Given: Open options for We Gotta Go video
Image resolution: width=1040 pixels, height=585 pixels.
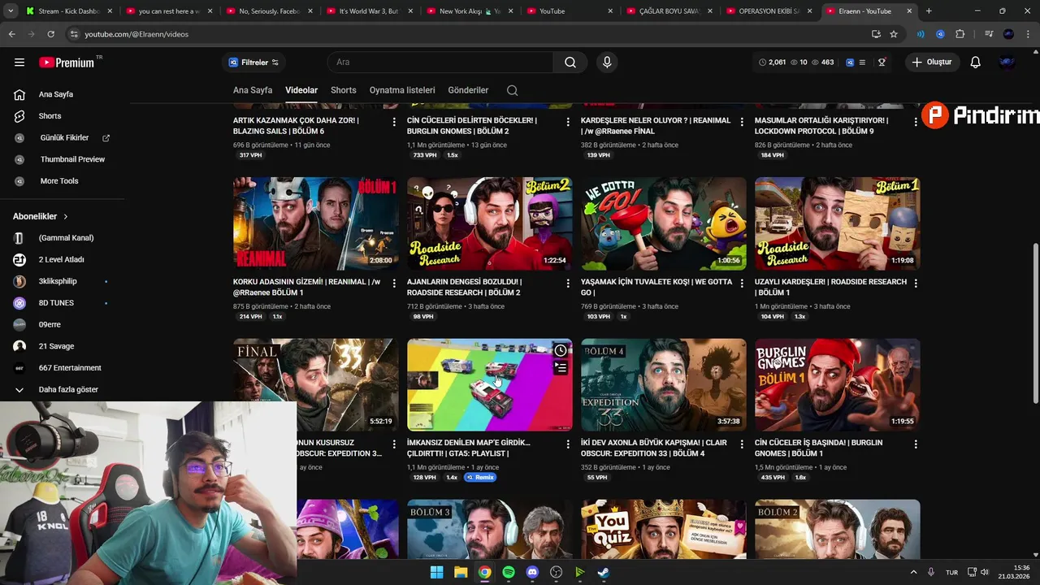Looking at the screenshot, I should (742, 284).
